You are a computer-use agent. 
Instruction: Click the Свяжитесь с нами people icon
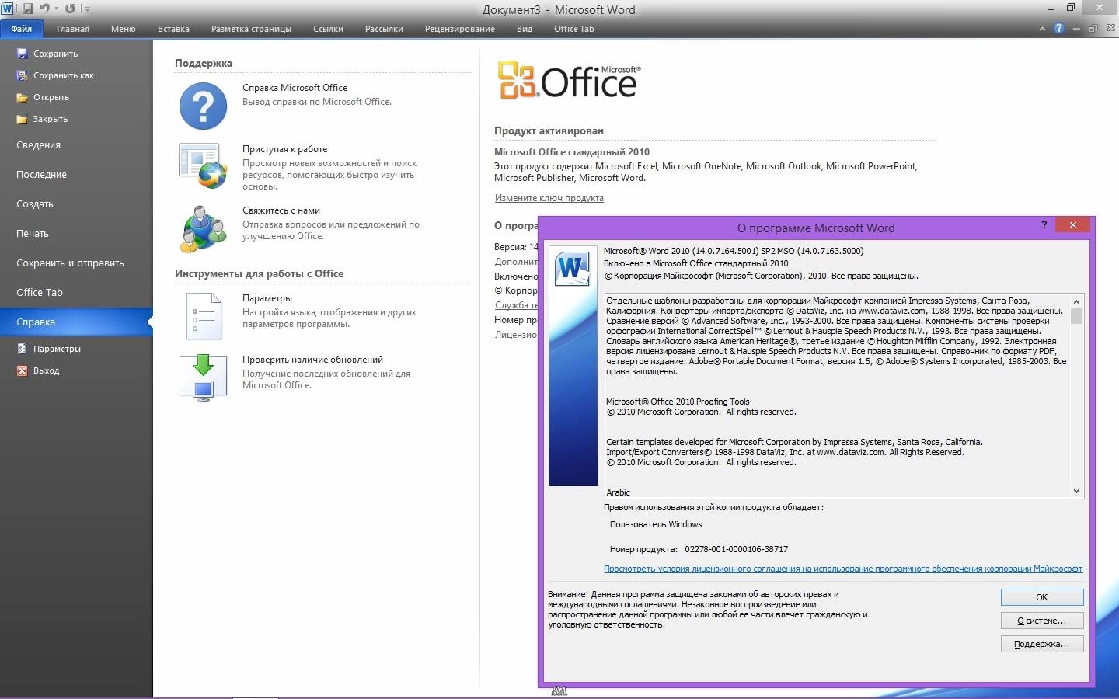203,229
